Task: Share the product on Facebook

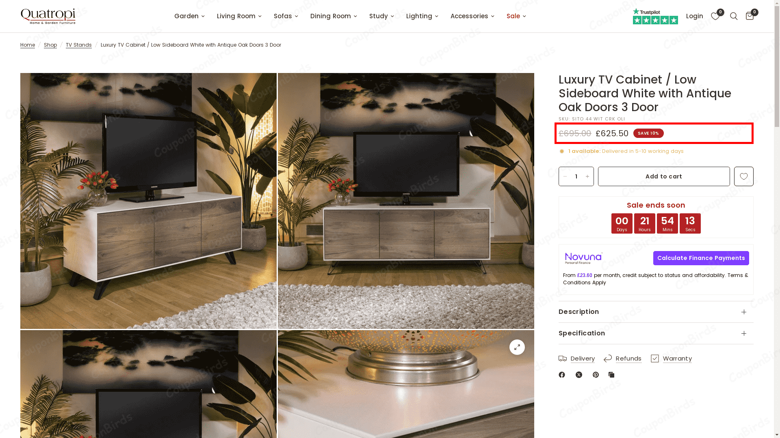Action: (x=562, y=374)
